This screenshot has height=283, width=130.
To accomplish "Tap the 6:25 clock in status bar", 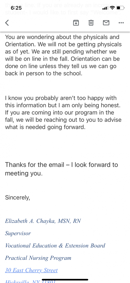I will (x=16, y=8).
